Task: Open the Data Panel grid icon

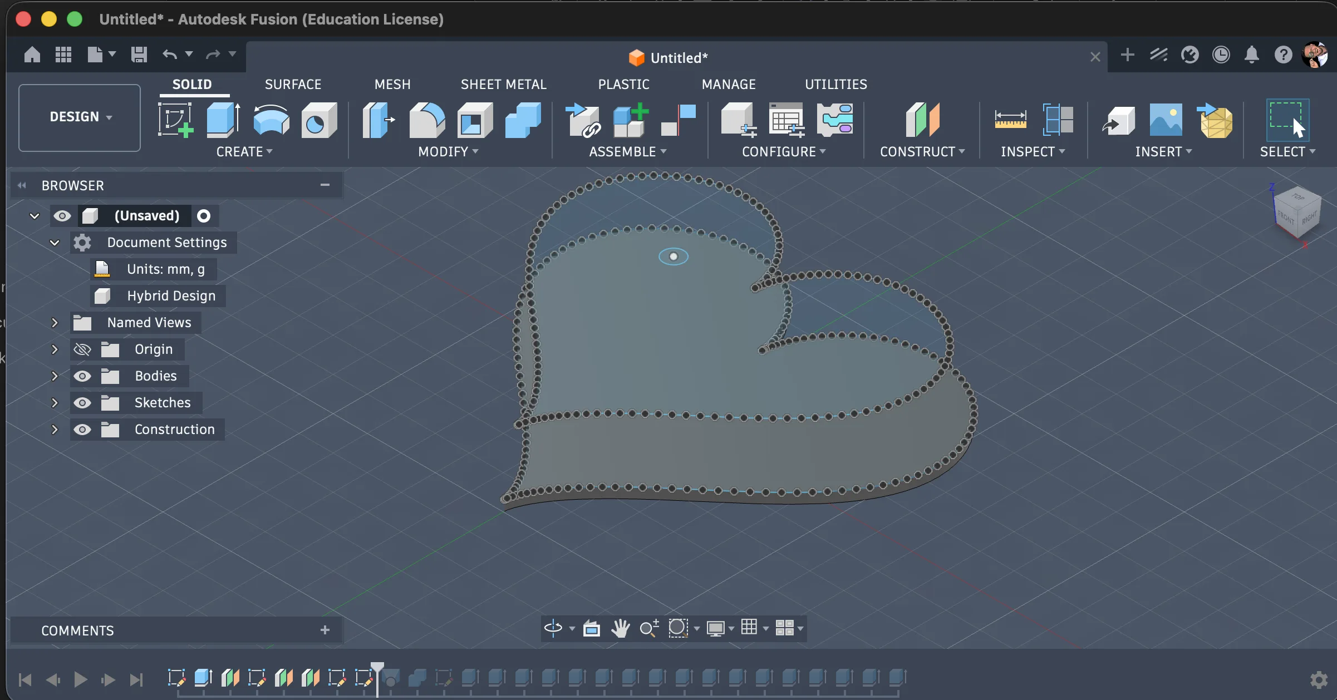Action: coord(63,55)
